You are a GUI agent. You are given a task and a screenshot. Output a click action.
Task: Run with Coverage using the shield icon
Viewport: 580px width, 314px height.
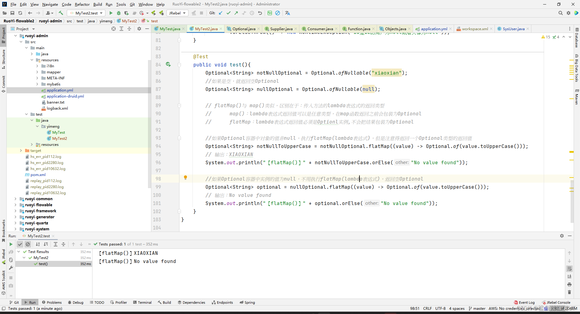click(126, 13)
